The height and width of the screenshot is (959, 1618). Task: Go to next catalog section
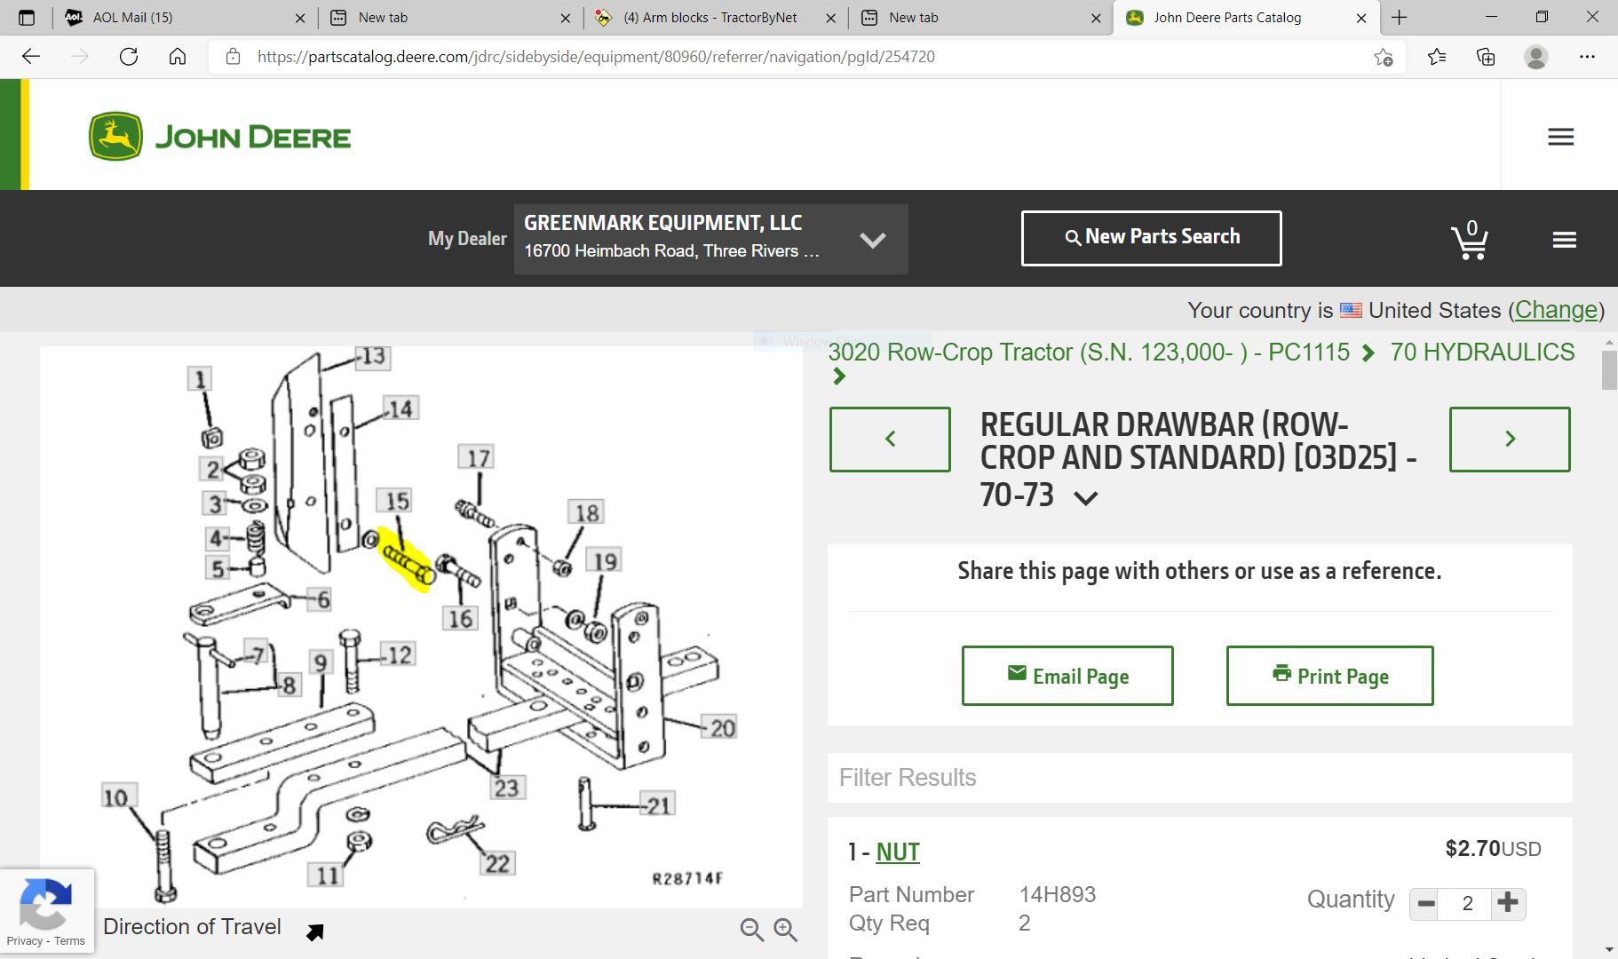(1510, 439)
